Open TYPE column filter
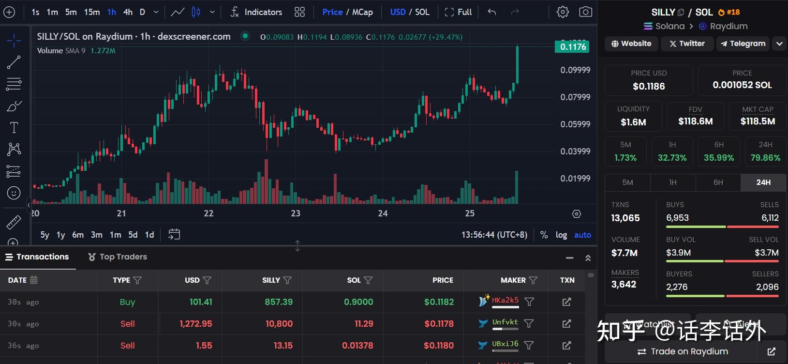788x364 pixels. point(137,280)
